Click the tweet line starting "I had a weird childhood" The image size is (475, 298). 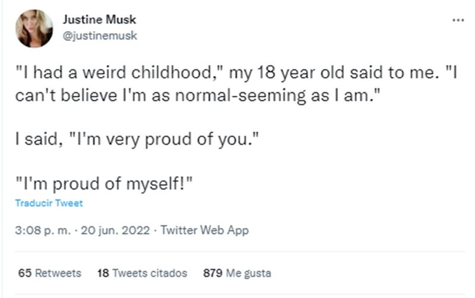[x=236, y=72]
